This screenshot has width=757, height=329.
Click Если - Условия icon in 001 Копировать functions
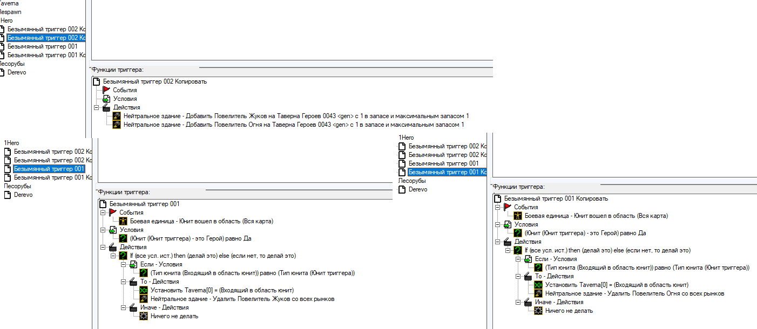pyautogui.click(x=528, y=259)
